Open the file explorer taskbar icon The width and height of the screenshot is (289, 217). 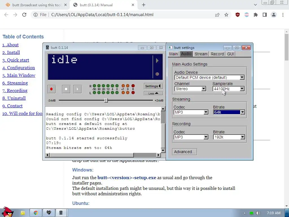click(23, 213)
